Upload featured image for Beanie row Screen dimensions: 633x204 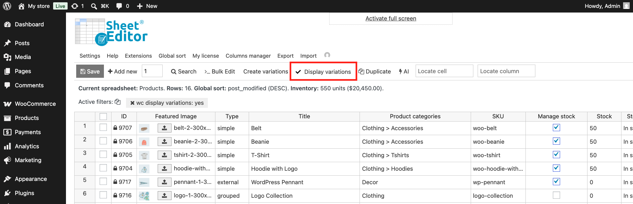click(x=164, y=141)
